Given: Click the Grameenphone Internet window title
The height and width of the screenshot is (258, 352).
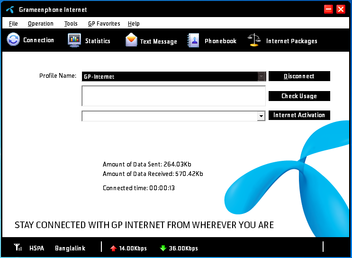Looking at the screenshot, I should (53, 9).
